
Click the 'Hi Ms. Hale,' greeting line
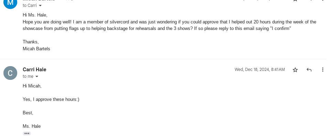[x=35, y=15]
